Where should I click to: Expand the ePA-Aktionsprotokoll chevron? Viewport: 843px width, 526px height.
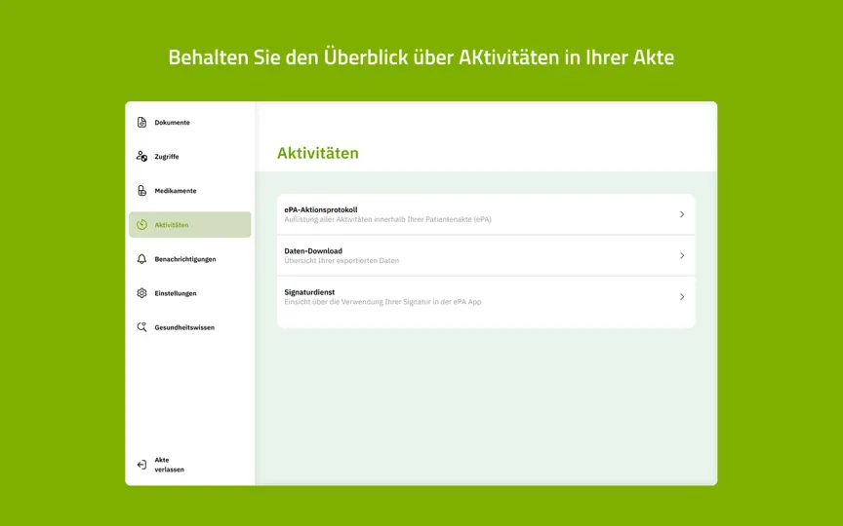pyautogui.click(x=682, y=214)
